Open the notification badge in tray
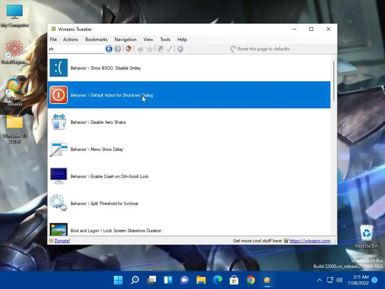 click(374, 280)
